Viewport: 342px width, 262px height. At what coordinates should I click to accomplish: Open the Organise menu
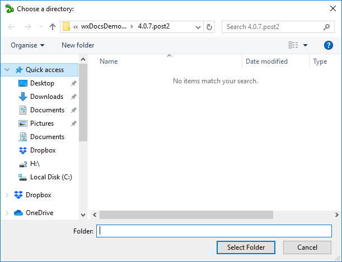27,45
